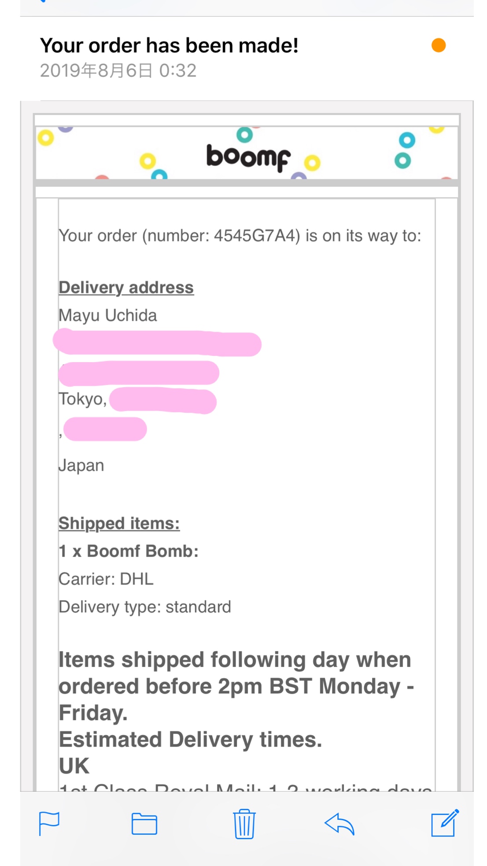This screenshot has height=866, width=487.
Task: Tap the "1 x Boomf Bomb:" item line
Action: (x=129, y=551)
